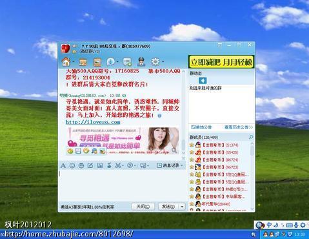Expand the voice chat dropdown arrow
This screenshot has width=309, height=239.
pos(117,62)
